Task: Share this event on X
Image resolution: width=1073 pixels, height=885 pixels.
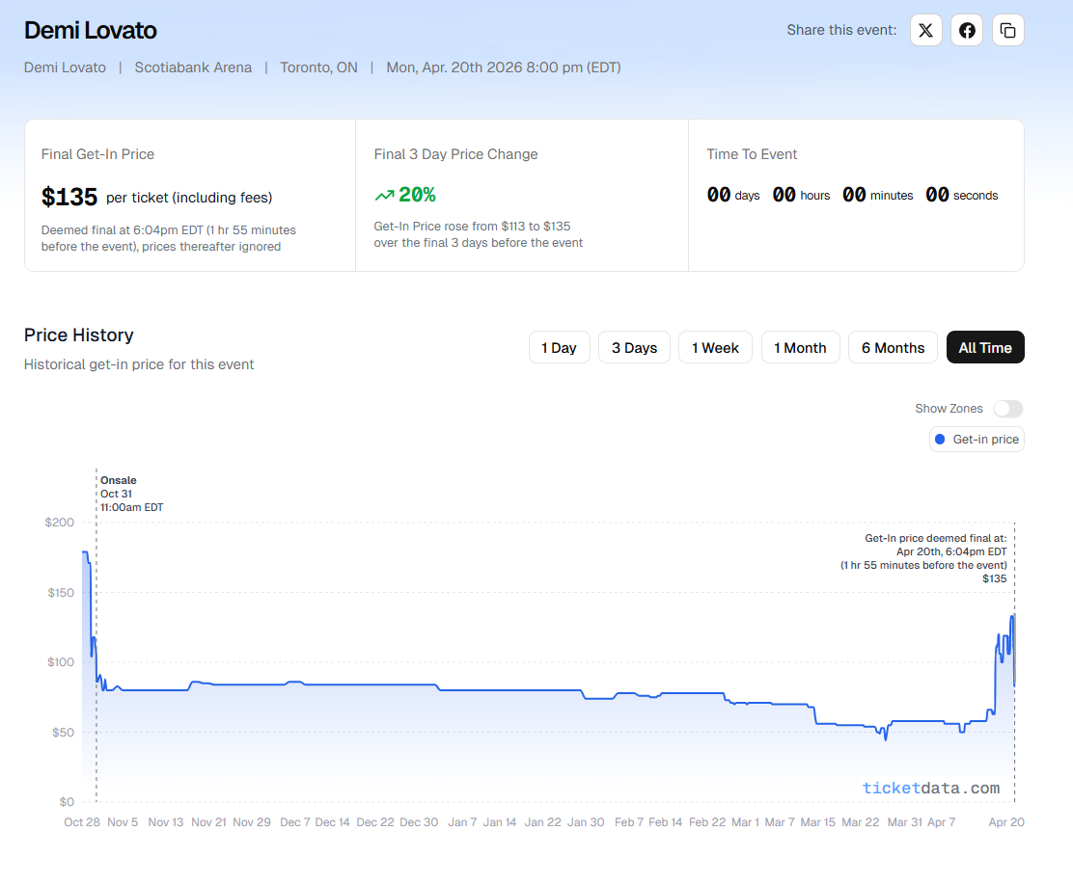Action: [x=926, y=30]
